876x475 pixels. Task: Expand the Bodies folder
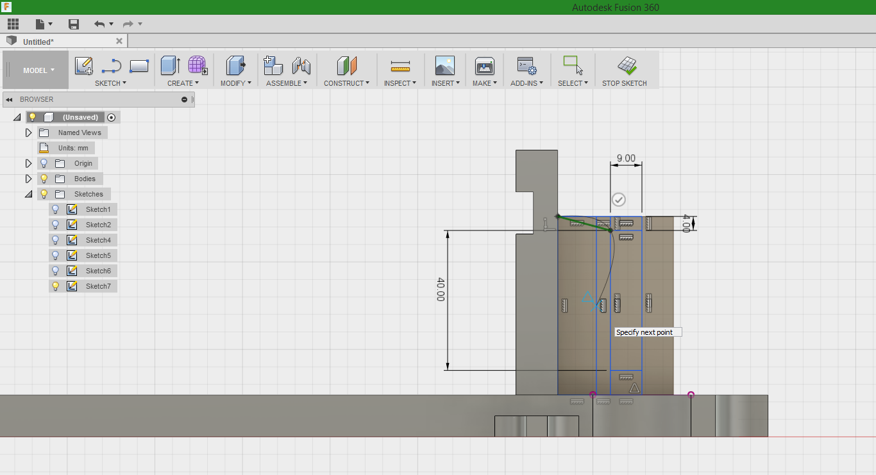point(28,179)
